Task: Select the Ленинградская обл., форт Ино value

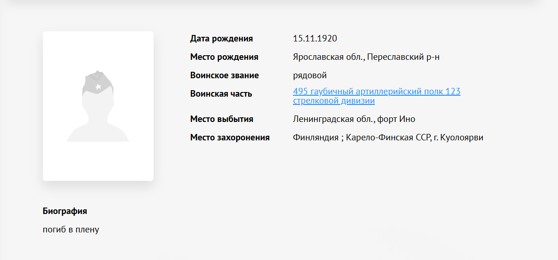Action: (354, 119)
